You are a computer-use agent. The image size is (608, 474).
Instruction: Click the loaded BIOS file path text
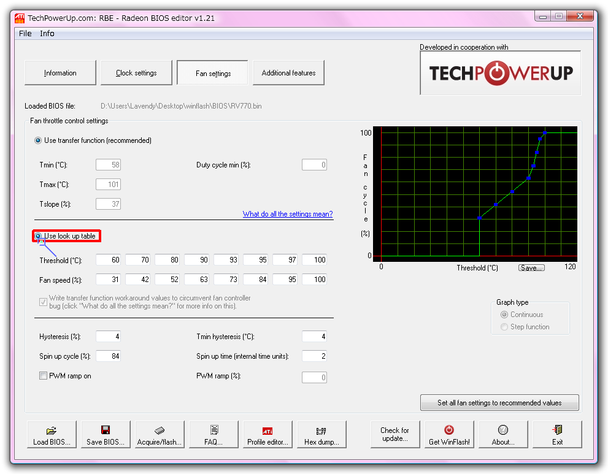pyautogui.click(x=181, y=106)
